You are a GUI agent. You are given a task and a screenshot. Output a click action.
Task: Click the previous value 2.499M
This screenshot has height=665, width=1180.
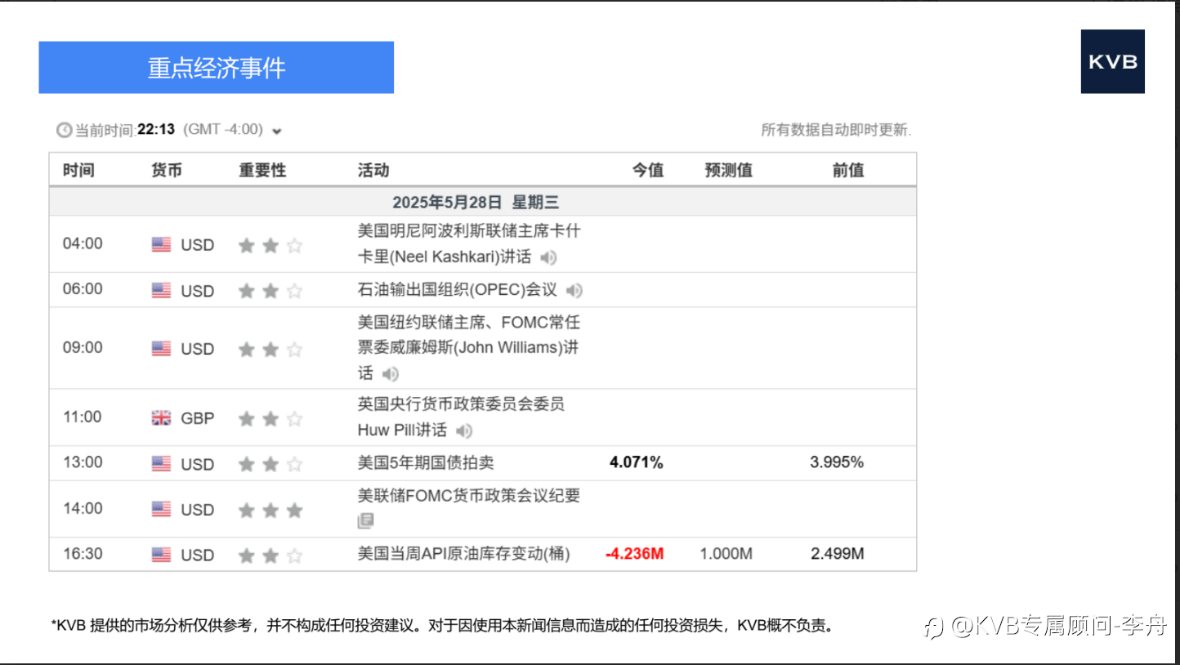click(838, 554)
